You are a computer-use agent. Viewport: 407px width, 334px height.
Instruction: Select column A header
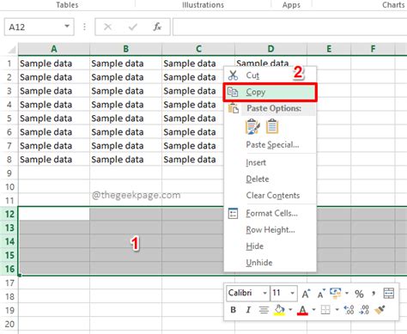[54, 49]
